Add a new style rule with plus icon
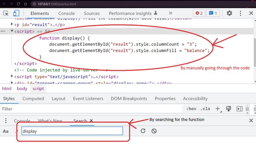The image size is (256, 154). click(x=218, y=109)
